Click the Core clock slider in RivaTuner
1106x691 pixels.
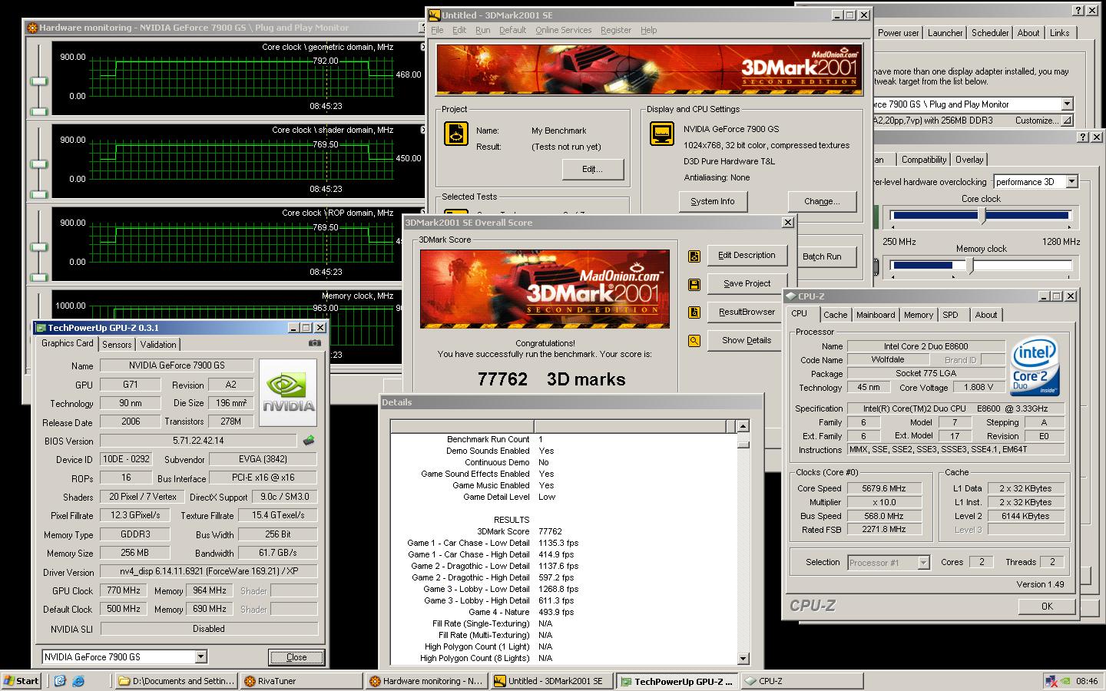981,217
